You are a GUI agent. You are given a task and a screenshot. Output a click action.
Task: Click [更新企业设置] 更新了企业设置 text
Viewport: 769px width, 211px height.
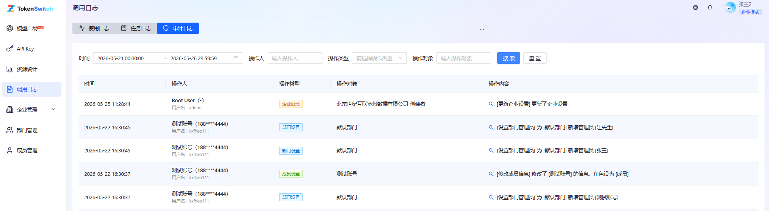click(x=532, y=104)
